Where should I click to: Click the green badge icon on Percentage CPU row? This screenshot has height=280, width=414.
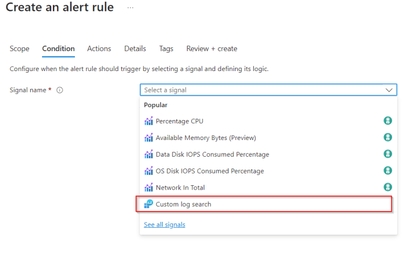coord(388,121)
